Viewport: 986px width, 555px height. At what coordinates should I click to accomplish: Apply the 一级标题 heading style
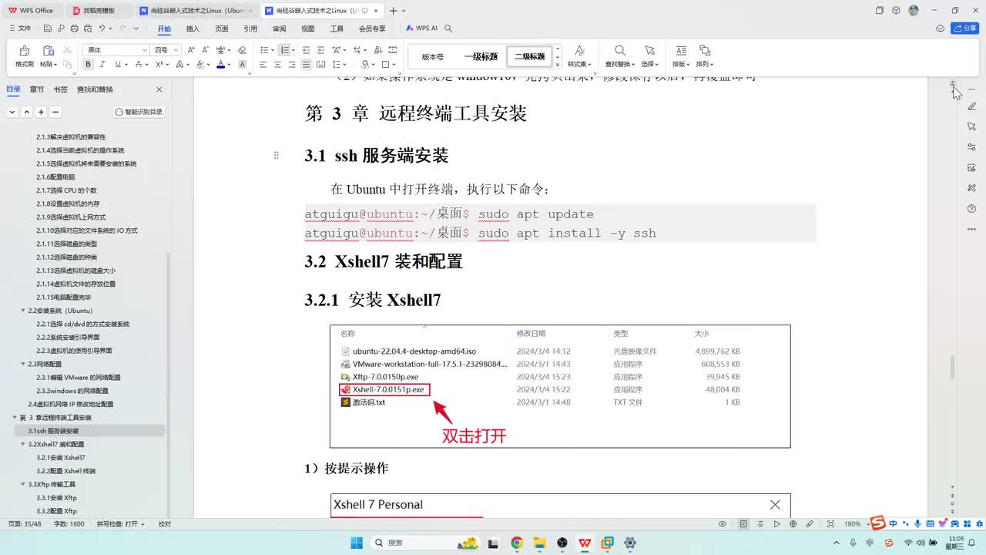pos(481,56)
